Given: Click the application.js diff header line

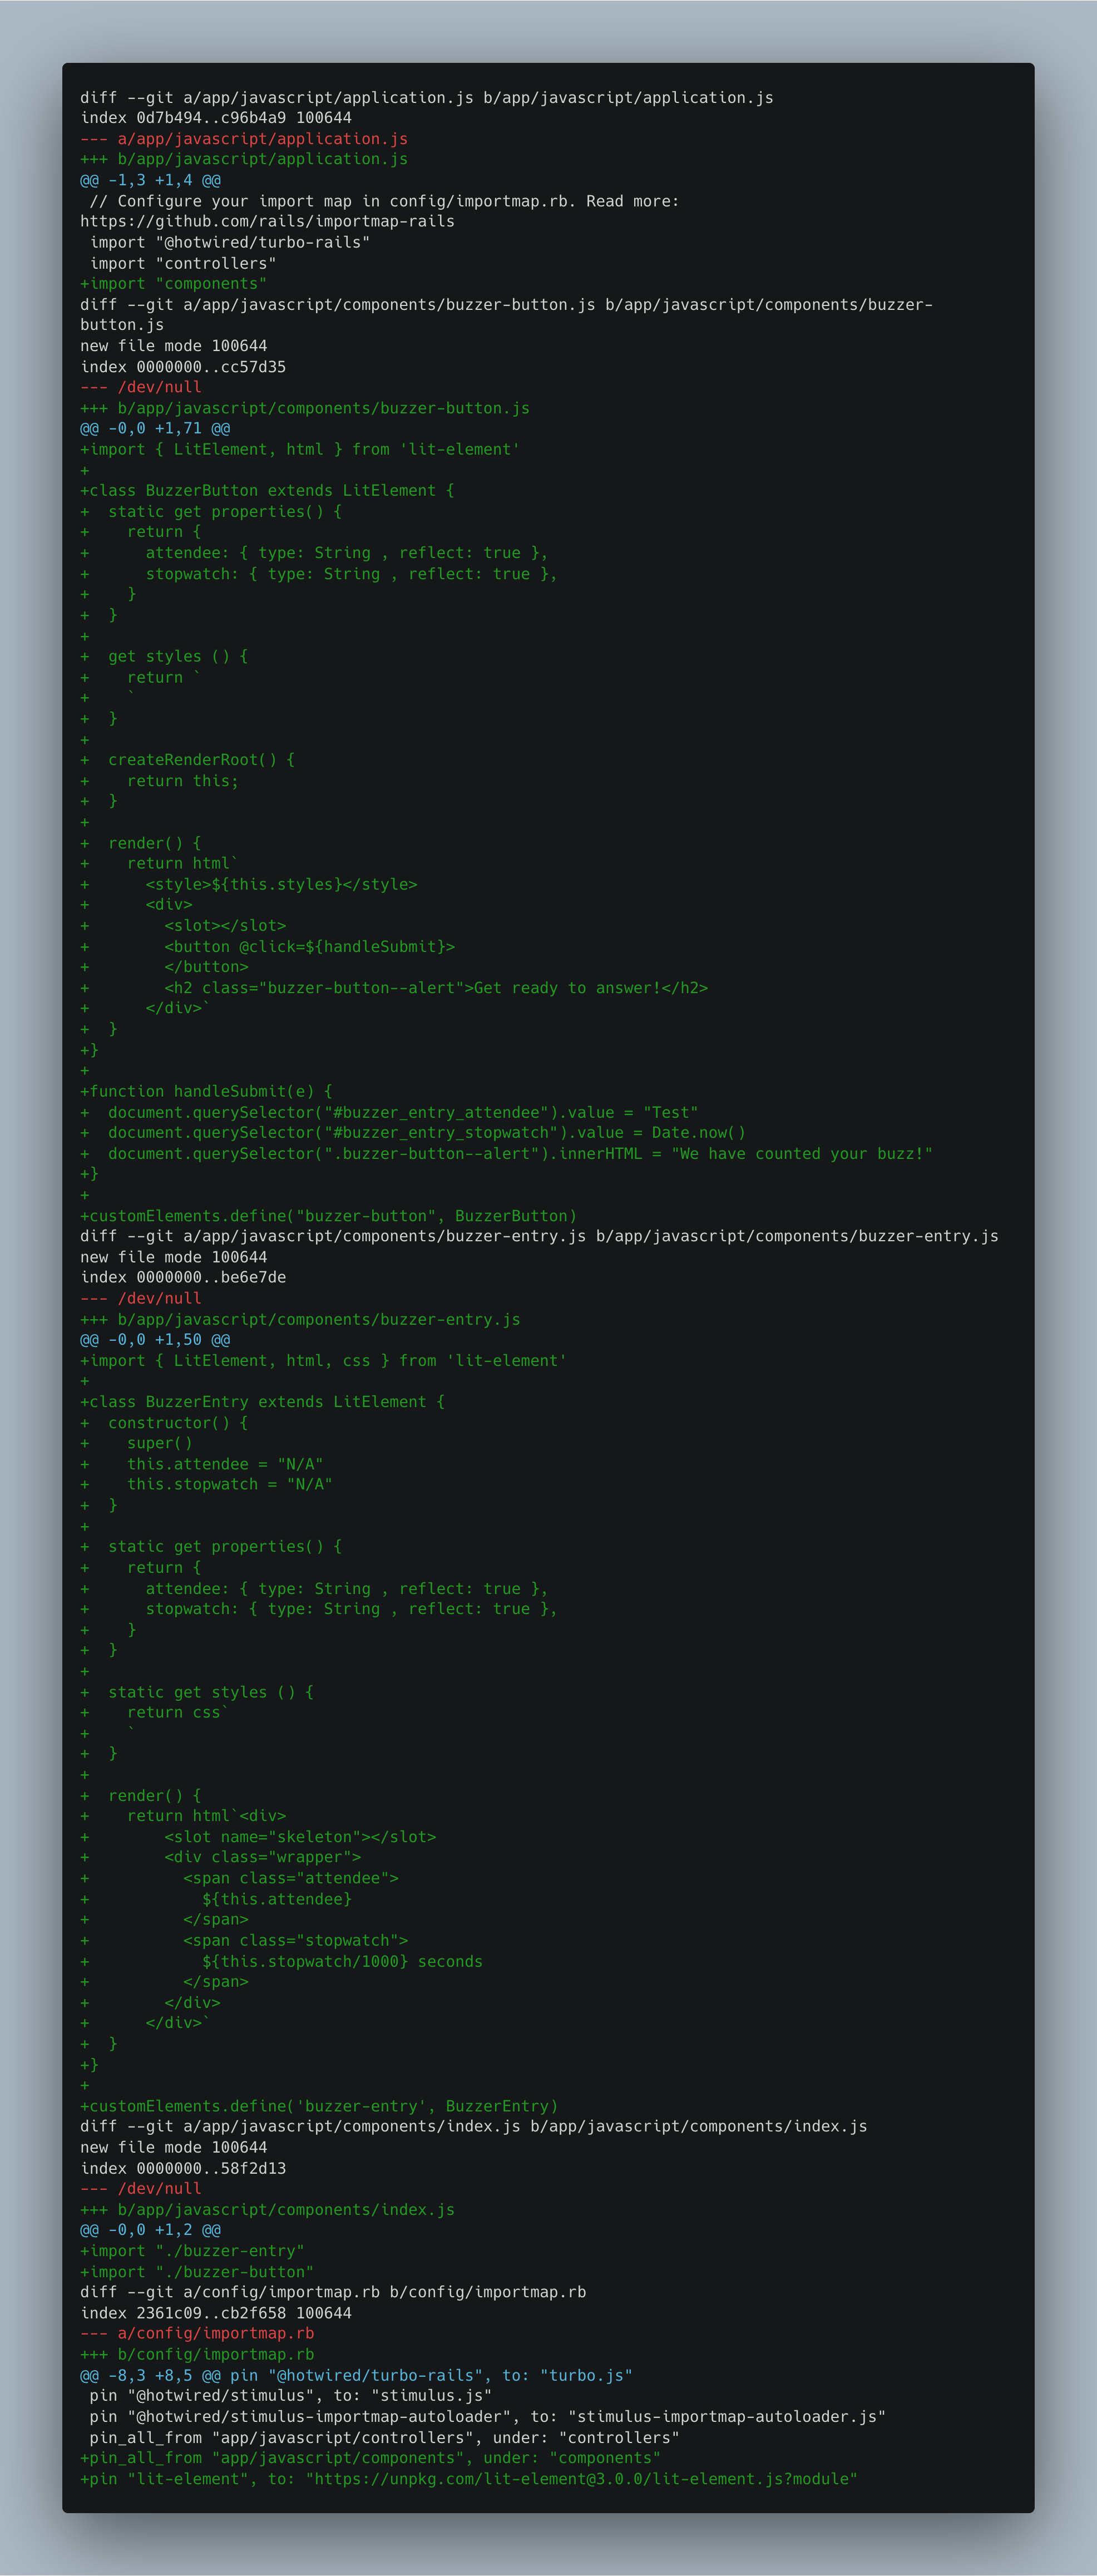Looking at the screenshot, I should coord(427,97).
